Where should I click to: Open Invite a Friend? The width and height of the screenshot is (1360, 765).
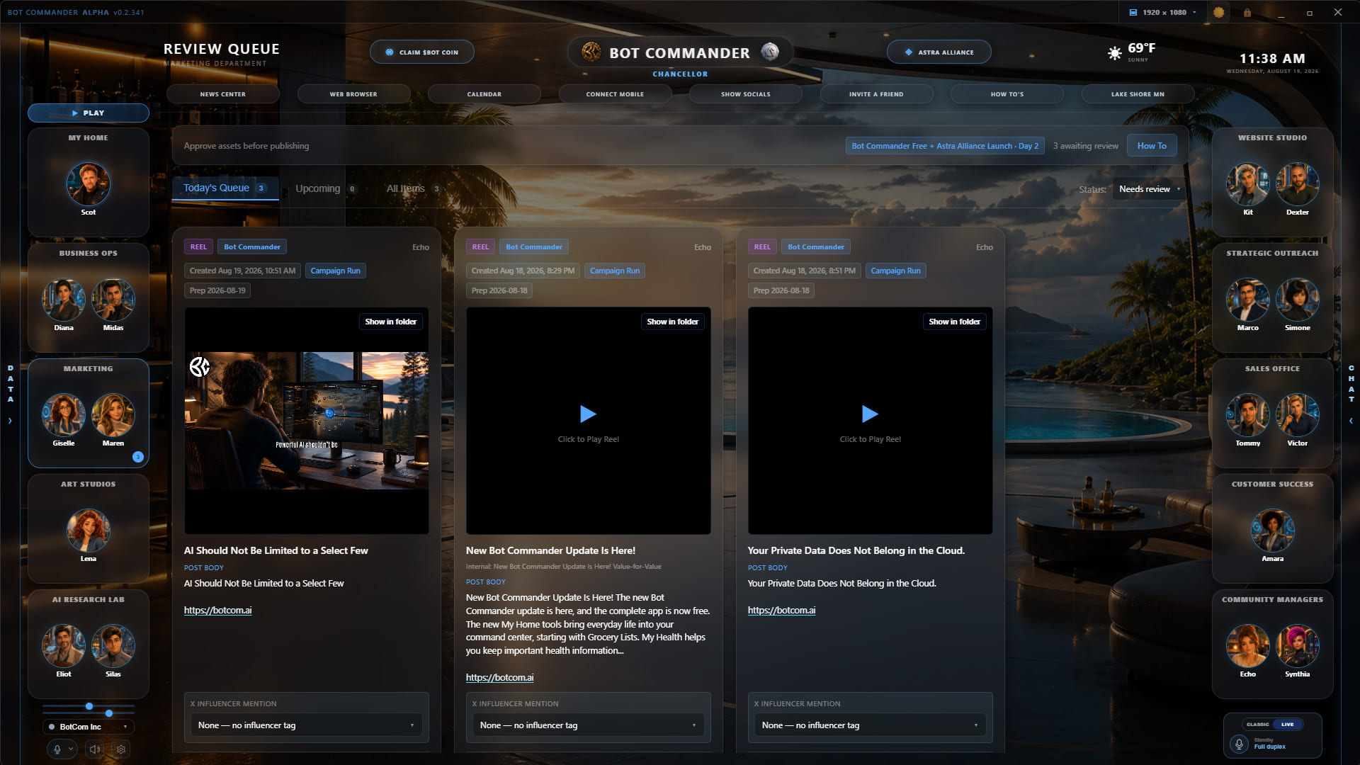(x=876, y=93)
